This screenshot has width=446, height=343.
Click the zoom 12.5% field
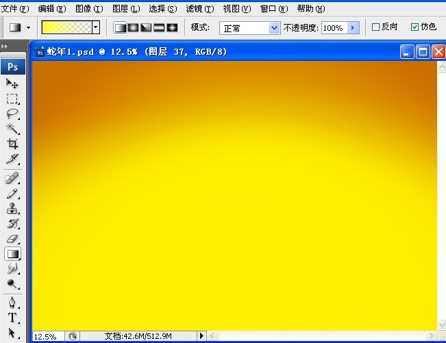coord(48,337)
